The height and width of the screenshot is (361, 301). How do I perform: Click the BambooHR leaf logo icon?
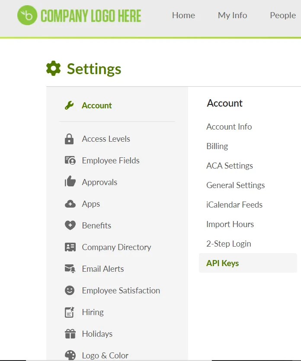27,15
